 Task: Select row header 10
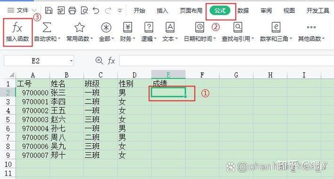point(8,164)
